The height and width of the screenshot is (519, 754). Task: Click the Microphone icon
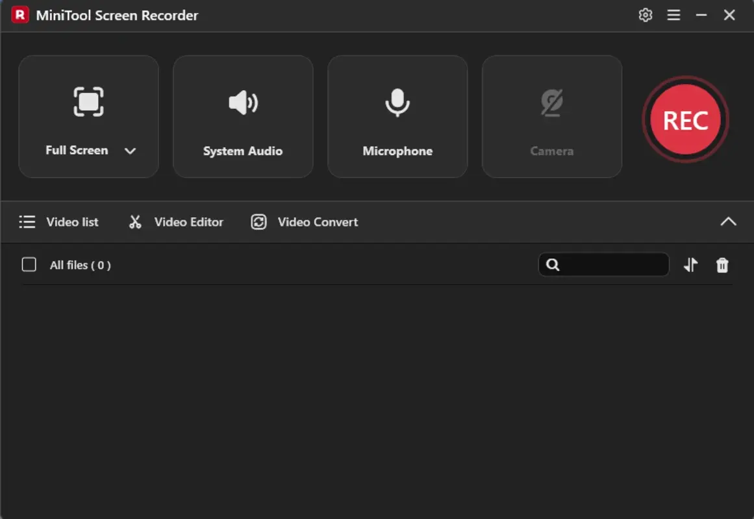pyautogui.click(x=397, y=102)
